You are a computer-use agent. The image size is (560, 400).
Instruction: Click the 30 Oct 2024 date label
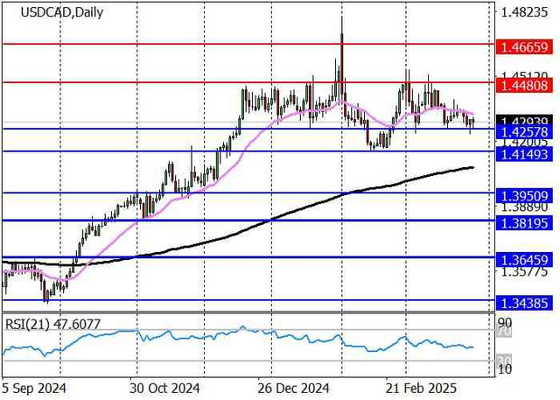[164, 389]
